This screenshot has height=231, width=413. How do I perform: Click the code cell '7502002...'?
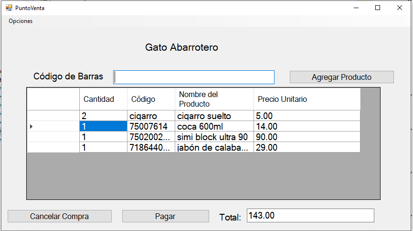click(151, 137)
